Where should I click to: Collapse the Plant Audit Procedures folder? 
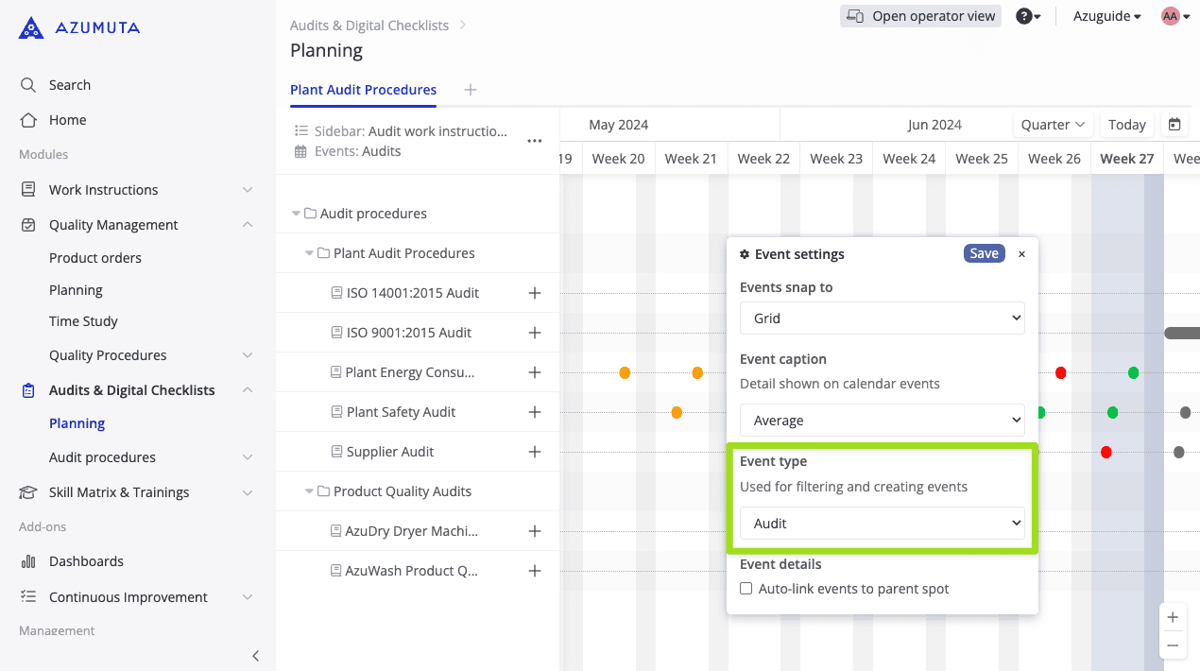point(310,253)
